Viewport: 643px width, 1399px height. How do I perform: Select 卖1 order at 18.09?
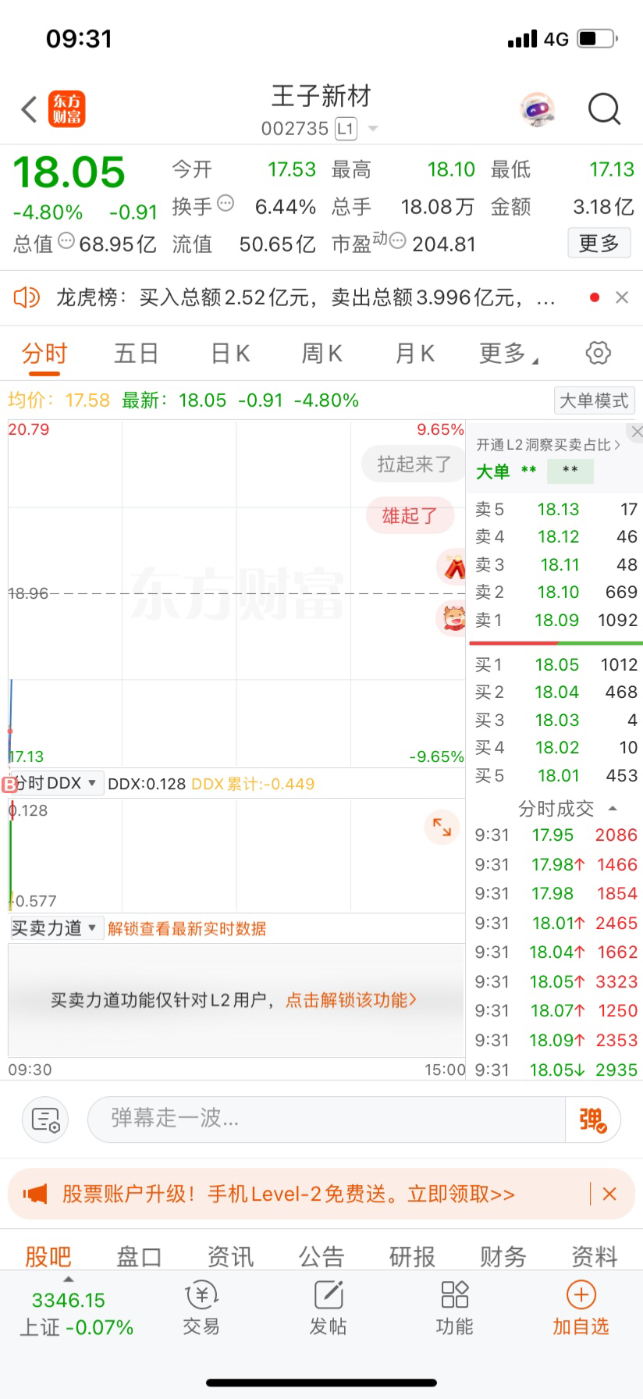(x=556, y=620)
